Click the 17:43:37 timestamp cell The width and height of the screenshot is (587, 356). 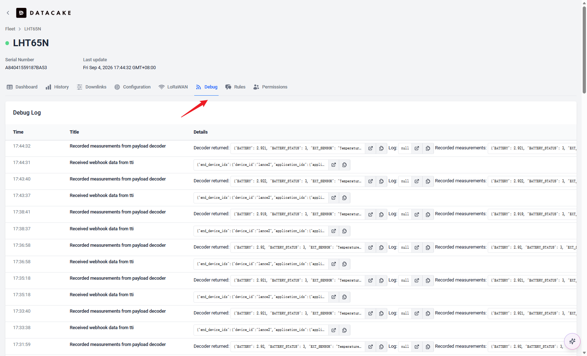click(22, 196)
